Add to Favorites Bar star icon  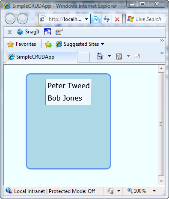[x=48, y=44]
